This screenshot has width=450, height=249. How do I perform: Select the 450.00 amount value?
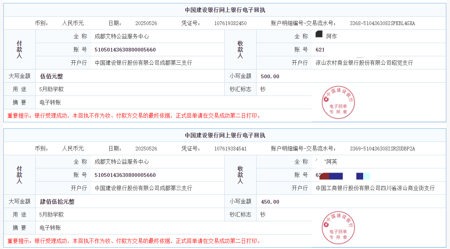point(270,202)
